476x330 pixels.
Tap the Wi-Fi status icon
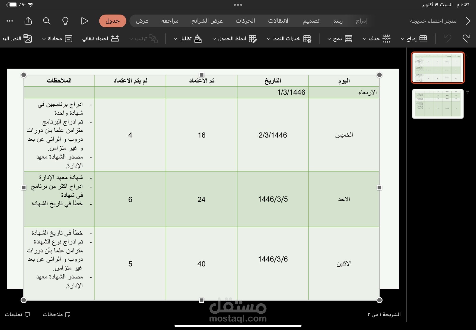point(30,5)
